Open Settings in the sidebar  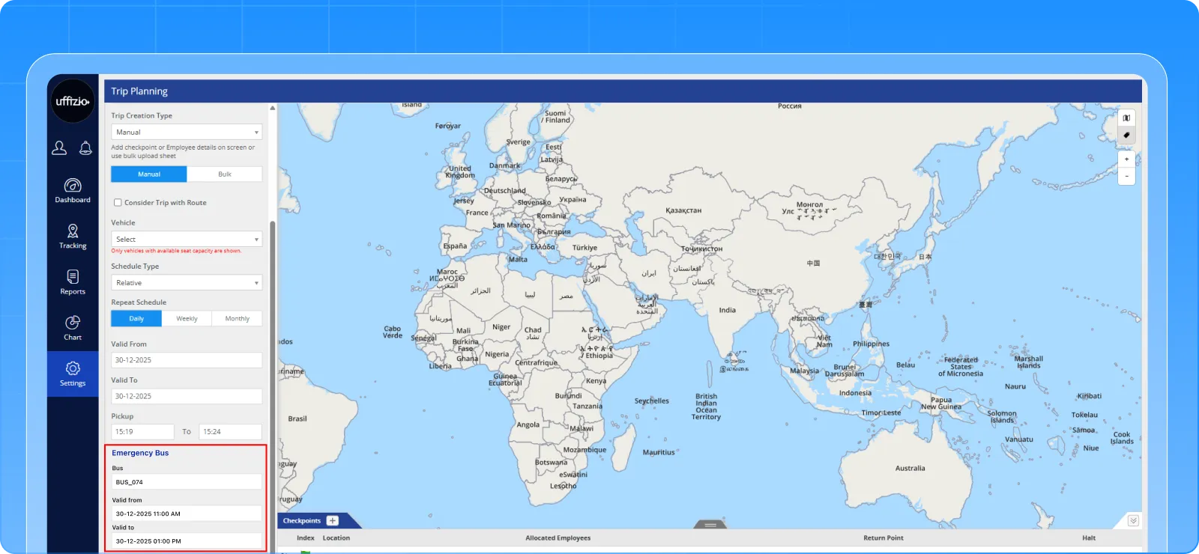coord(73,374)
